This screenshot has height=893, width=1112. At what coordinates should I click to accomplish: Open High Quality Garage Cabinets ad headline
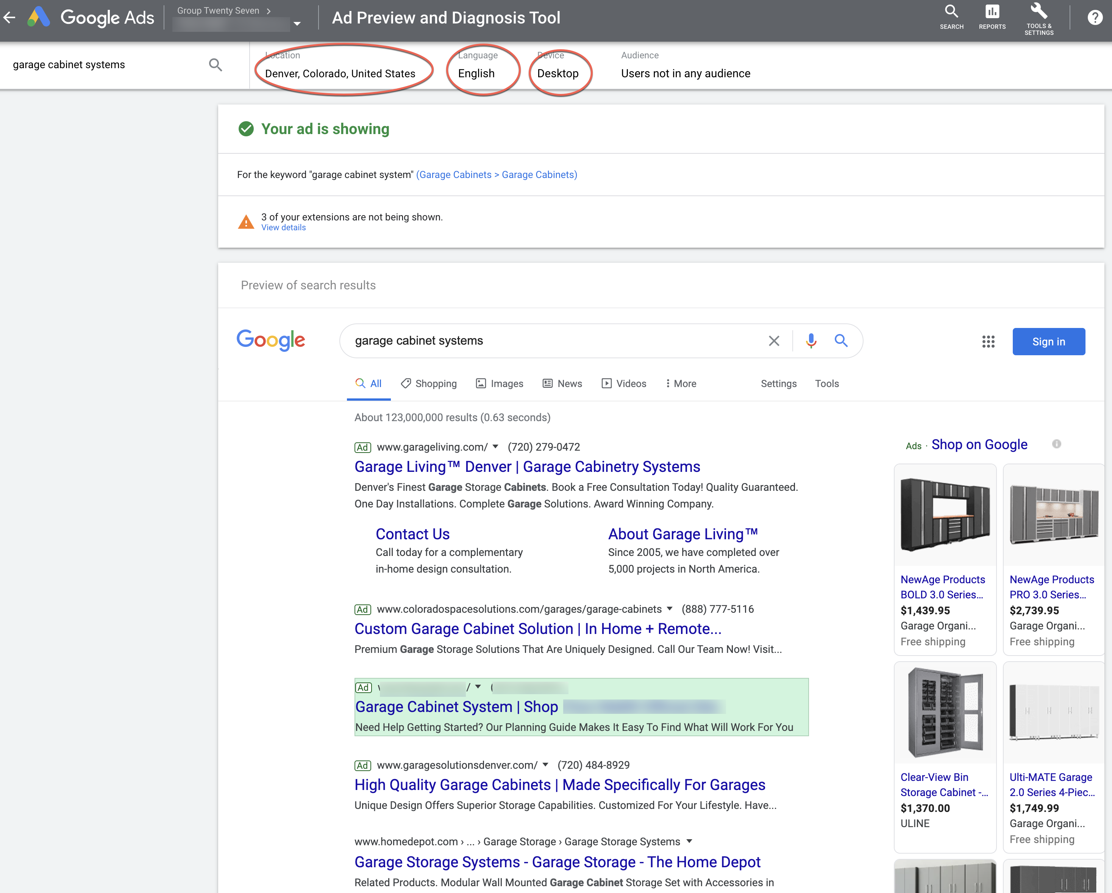[560, 784]
